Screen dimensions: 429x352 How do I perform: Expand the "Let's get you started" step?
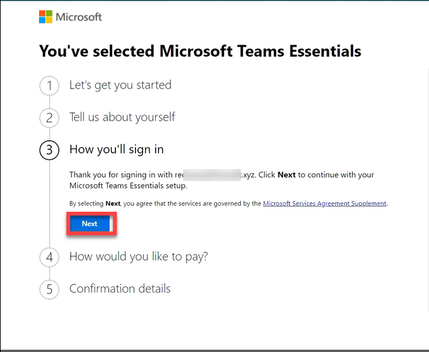click(x=121, y=85)
